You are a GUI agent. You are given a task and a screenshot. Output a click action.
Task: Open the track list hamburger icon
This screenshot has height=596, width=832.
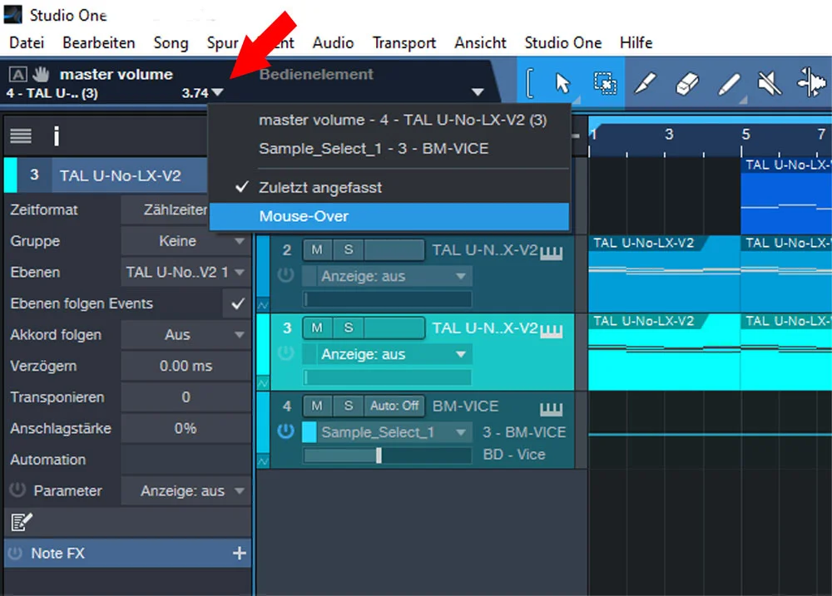click(21, 136)
